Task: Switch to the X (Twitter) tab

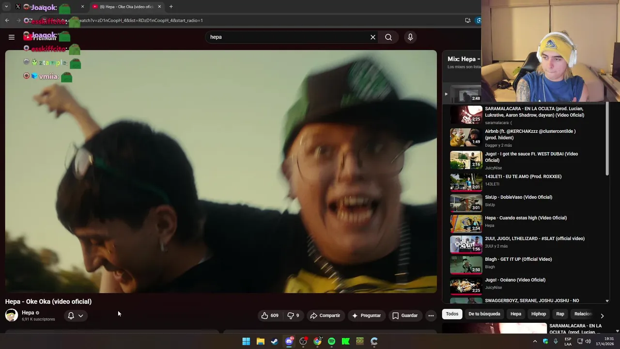Action: click(x=50, y=7)
